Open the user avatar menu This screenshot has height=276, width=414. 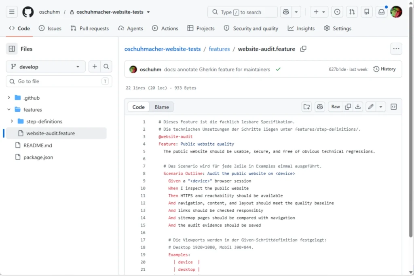[396, 12]
